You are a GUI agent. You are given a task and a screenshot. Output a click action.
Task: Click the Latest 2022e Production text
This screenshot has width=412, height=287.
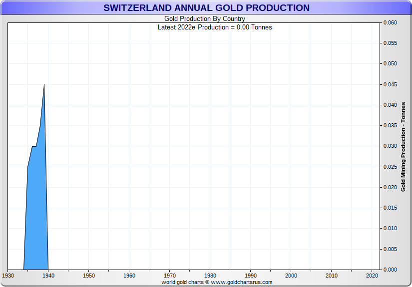coord(215,27)
